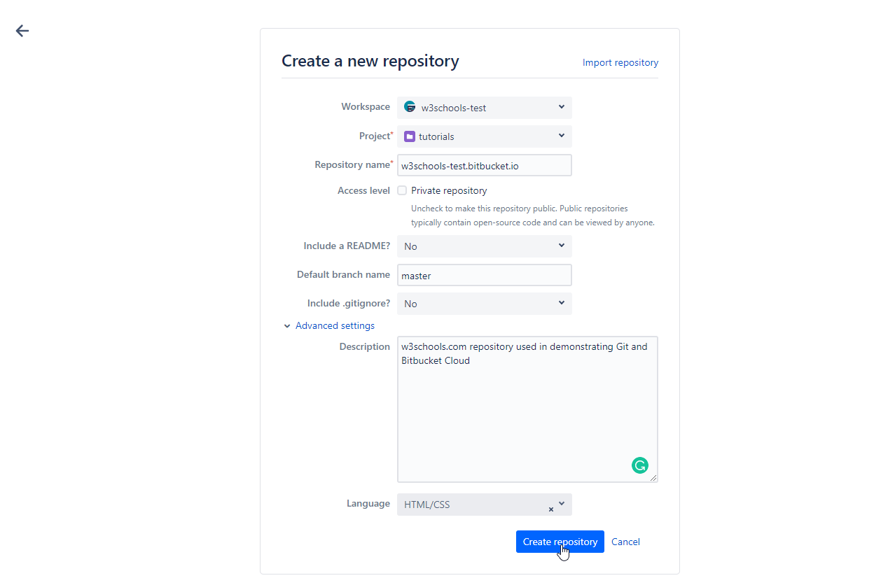Open the Project dropdown
The image size is (895, 578).
click(485, 136)
